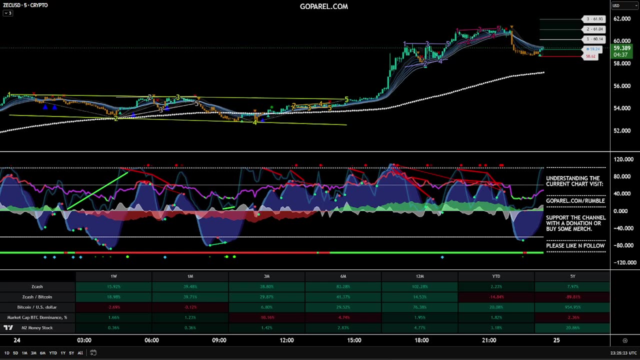This screenshot has width=640, height=360.
Task: Click the target 2 label 61.04
Action: [x=595, y=29]
